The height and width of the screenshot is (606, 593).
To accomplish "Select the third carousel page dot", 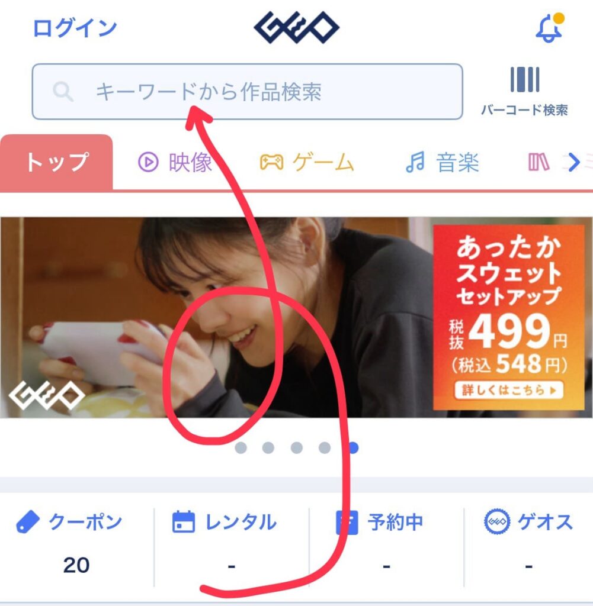I will [296, 448].
